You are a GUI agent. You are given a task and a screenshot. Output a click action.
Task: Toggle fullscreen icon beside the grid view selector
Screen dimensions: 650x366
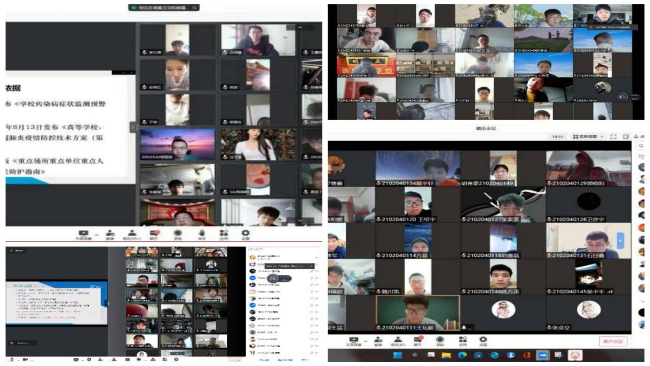coord(613,136)
